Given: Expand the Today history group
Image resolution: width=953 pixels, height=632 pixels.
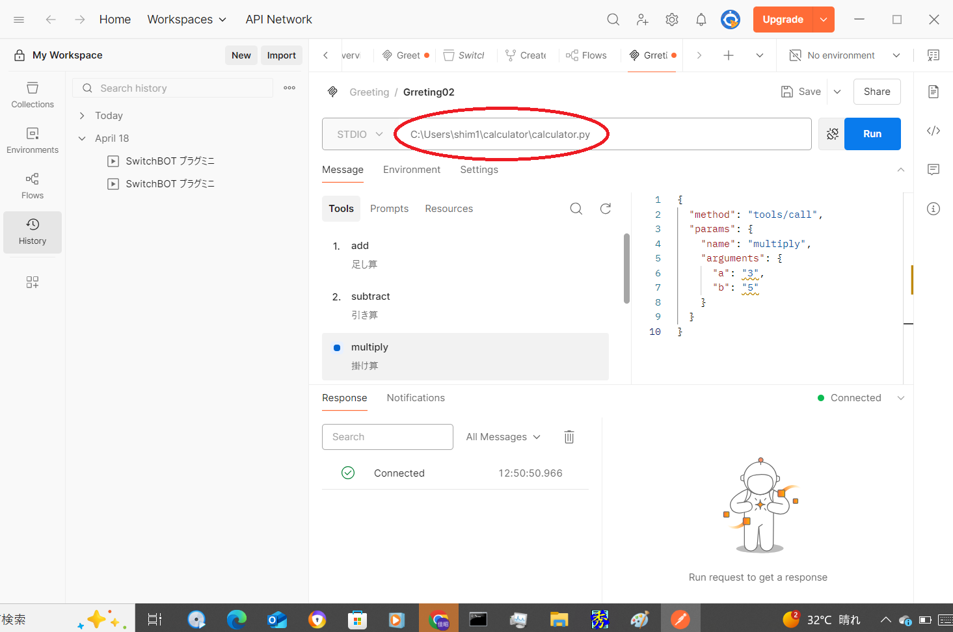Looking at the screenshot, I should click(x=82, y=116).
